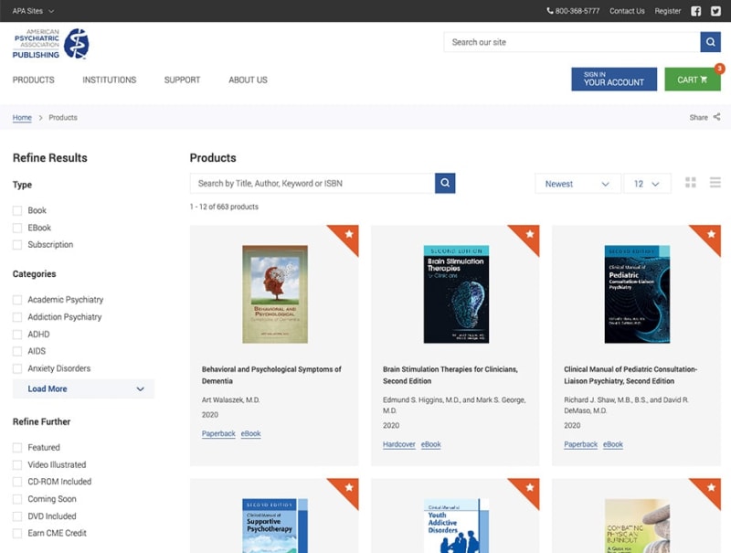Open the Facebook page icon
Image resolution: width=731 pixels, height=553 pixels.
[695, 11]
